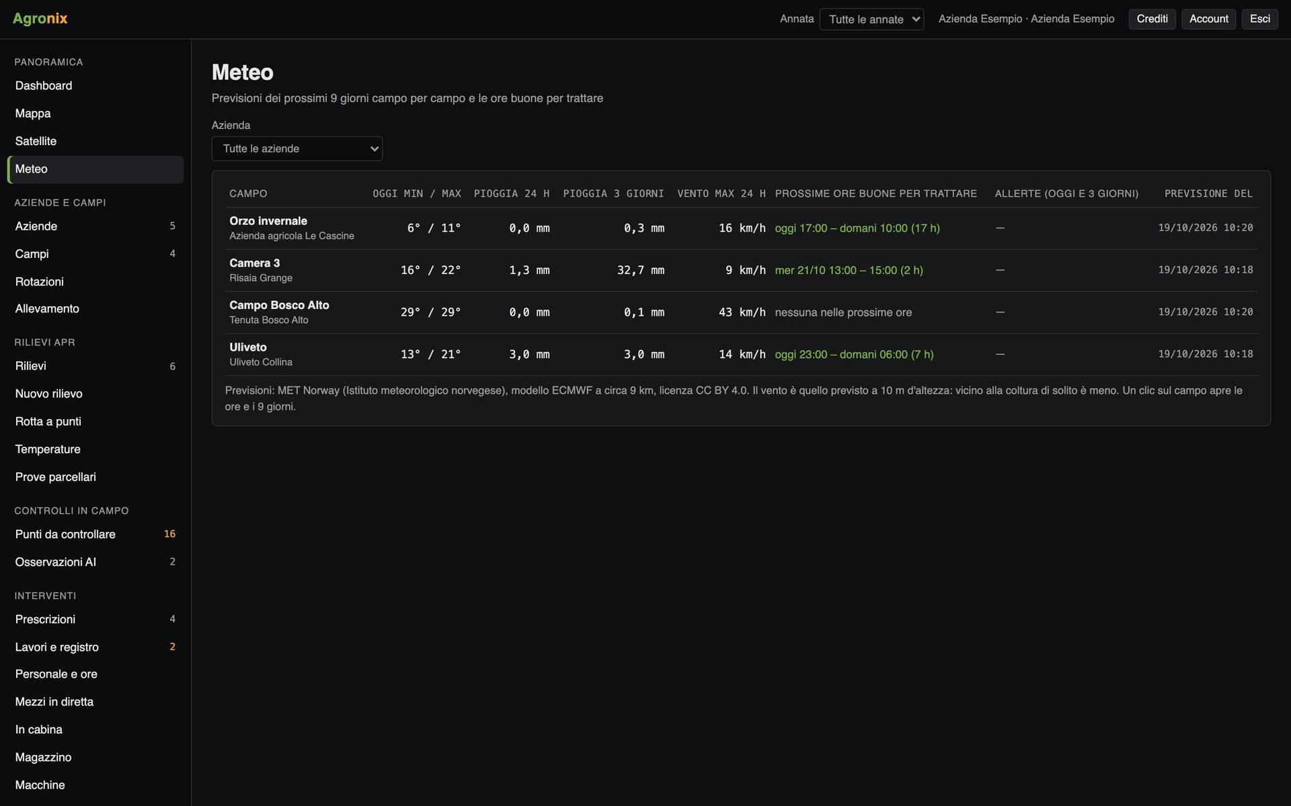Viewport: 1291px width, 806px height.
Task: Open Satellite section
Action: (x=95, y=141)
